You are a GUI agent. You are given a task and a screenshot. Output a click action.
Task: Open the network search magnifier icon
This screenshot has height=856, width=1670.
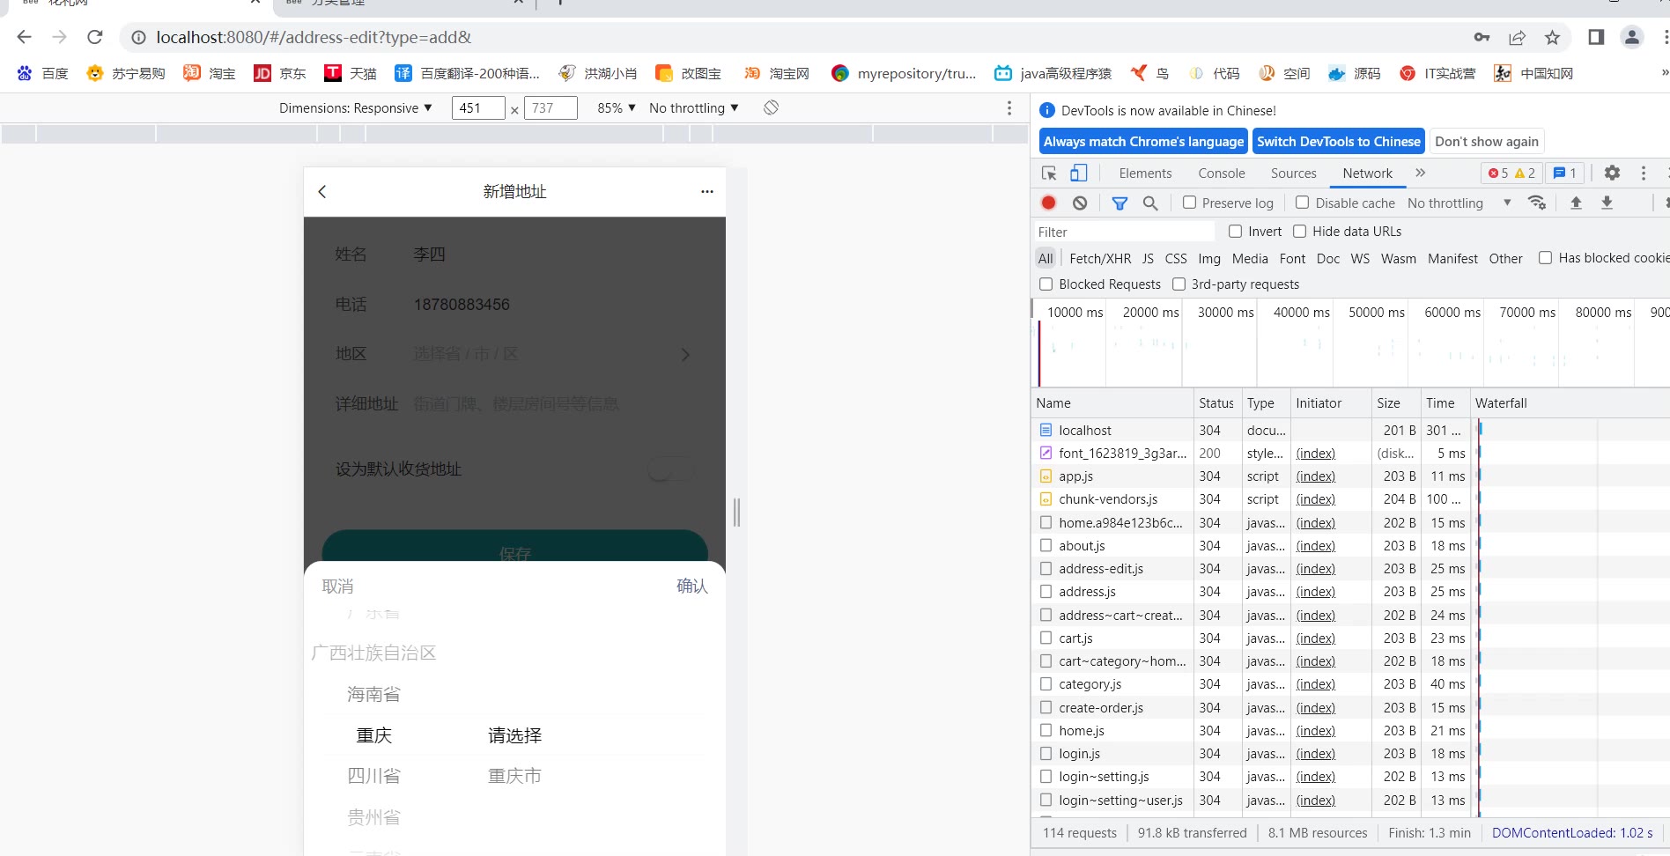click(1150, 203)
